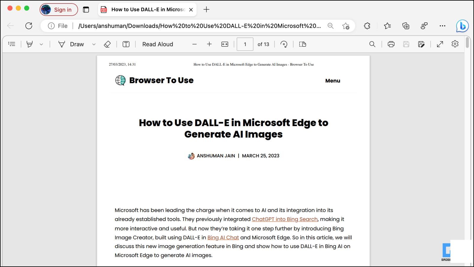The image size is (474, 267).
Task: Click Save As icon
Action: tap(421, 44)
